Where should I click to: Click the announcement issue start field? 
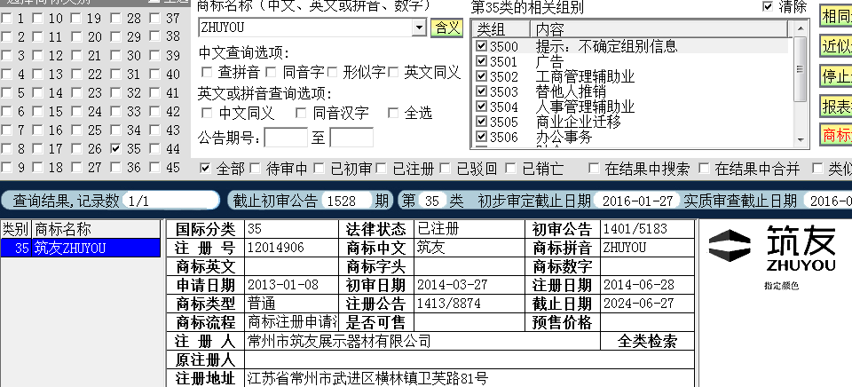pos(286,138)
